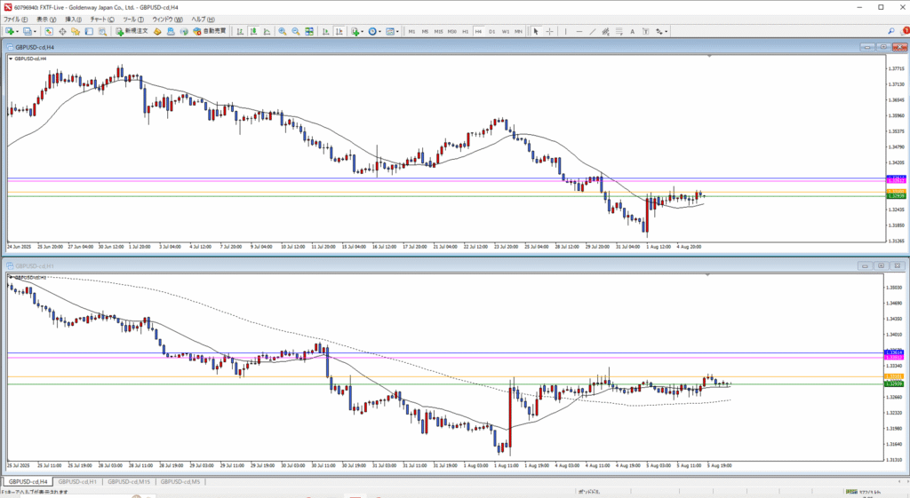Select the H1 timeframe button
Viewport: 910px width, 498px height.
(466, 31)
